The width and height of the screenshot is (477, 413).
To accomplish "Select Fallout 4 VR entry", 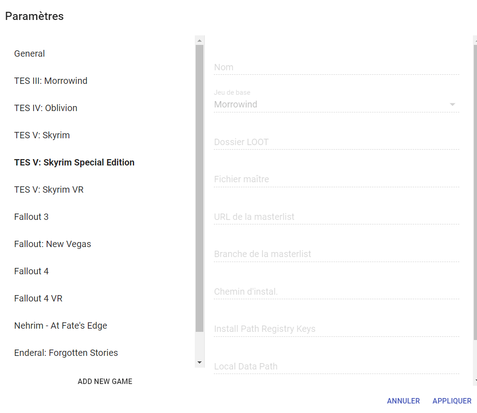I will click(x=39, y=298).
